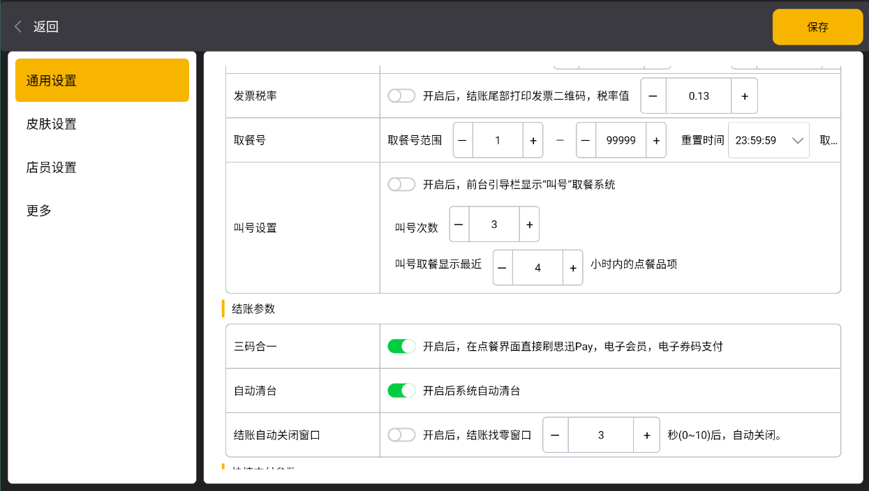The image size is (869, 491).
Task: Decrease the 叫号次数 value with minus
Action: pyautogui.click(x=459, y=225)
